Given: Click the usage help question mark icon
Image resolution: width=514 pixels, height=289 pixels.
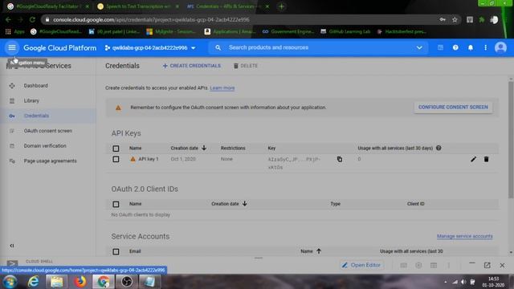Looking at the screenshot, I should pyautogui.click(x=439, y=148).
